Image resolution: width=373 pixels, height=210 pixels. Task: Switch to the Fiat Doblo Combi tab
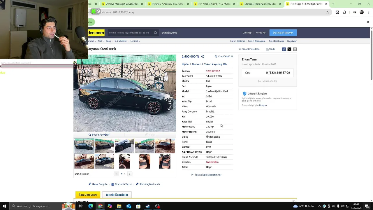pos(214,4)
